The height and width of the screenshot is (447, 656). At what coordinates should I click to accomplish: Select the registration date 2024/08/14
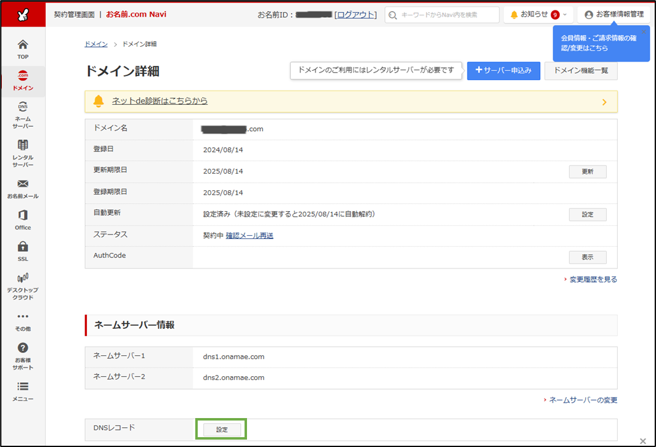223,150
